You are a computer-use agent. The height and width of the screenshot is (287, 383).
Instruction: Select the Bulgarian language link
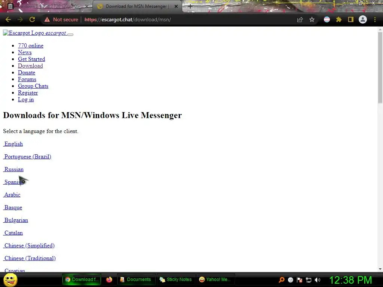pos(16,220)
